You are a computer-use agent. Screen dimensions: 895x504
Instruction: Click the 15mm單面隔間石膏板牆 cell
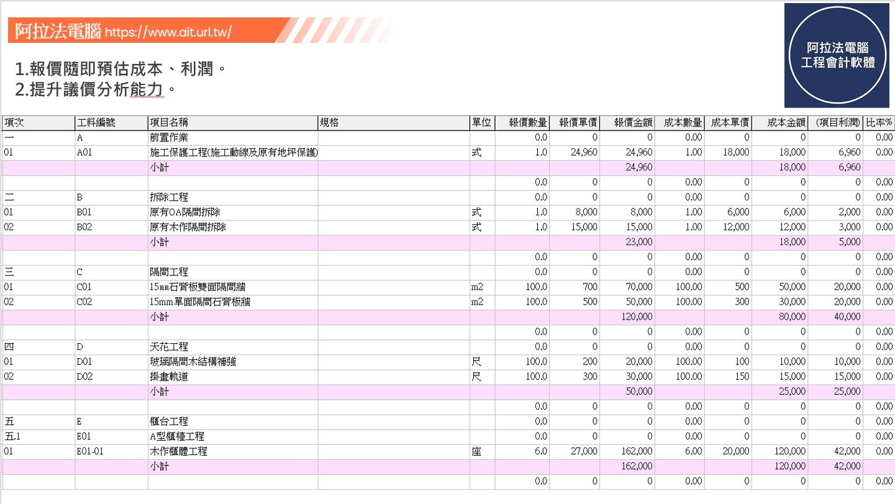pyautogui.click(x=233, y=302)
